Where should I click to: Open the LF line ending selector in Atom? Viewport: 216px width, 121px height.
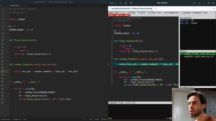[86, 119]
